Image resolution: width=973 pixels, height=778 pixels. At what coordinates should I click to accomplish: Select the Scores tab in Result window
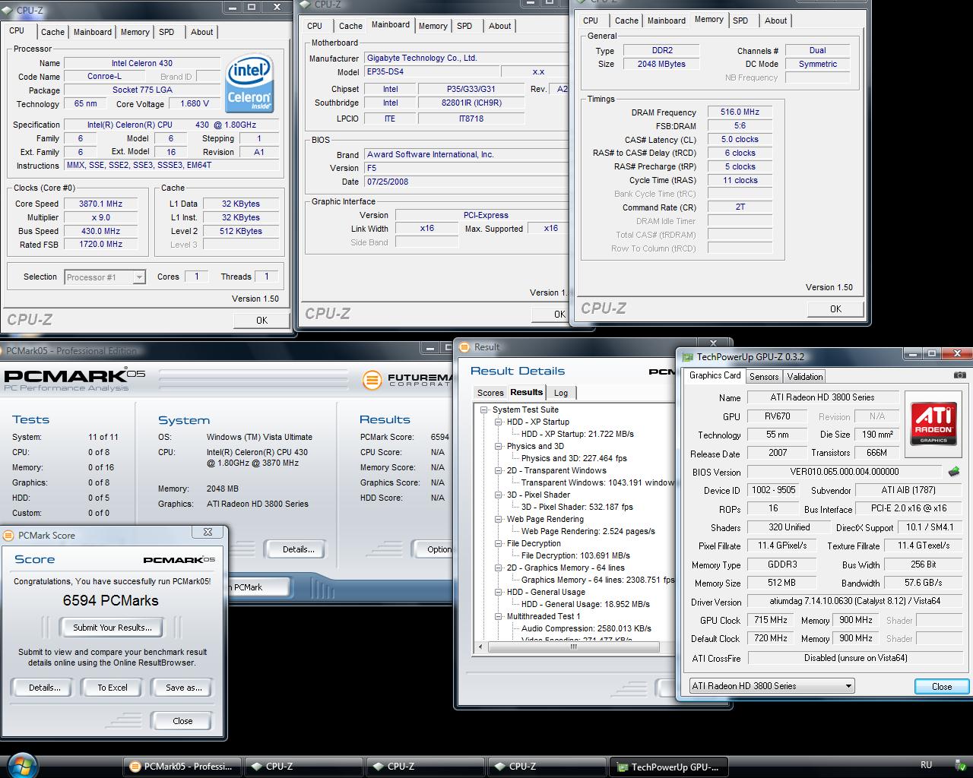(490, 393)
